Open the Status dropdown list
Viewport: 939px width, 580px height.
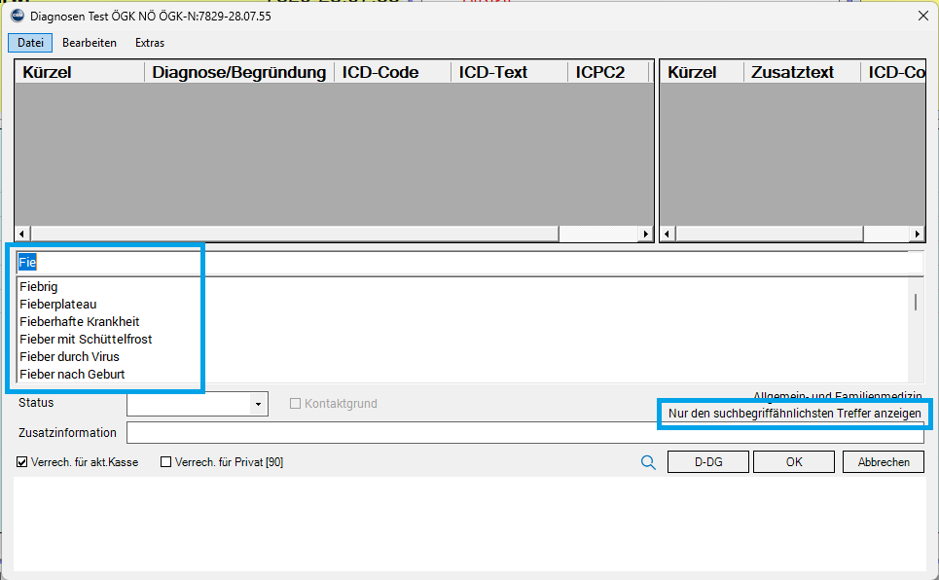pyautogui.click(x=259, y=404)
